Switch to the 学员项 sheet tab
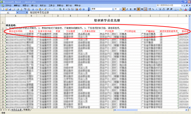Viewport: 191px width, 114px height. 27,110
